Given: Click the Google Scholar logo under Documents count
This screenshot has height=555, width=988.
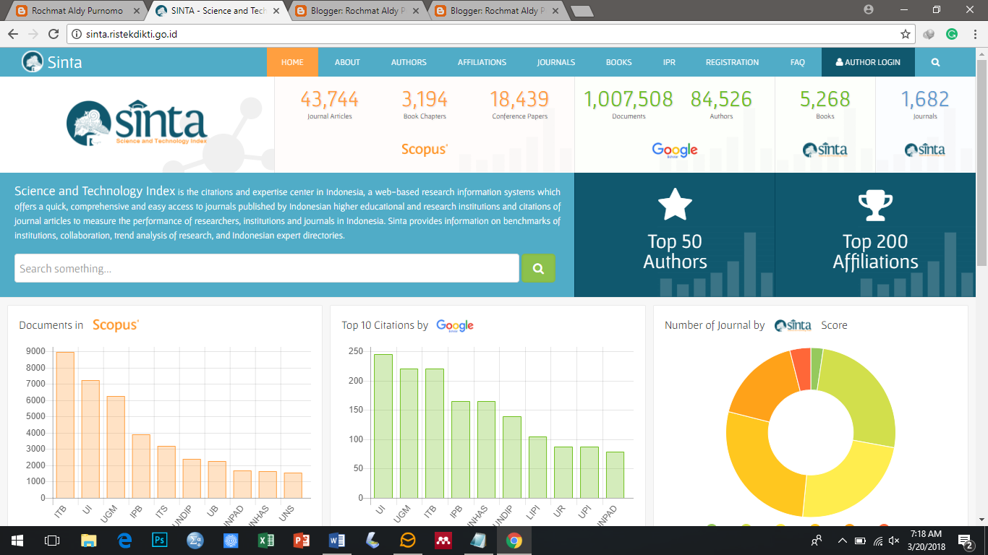Looking at the screenshot, I should coord(675,150).
